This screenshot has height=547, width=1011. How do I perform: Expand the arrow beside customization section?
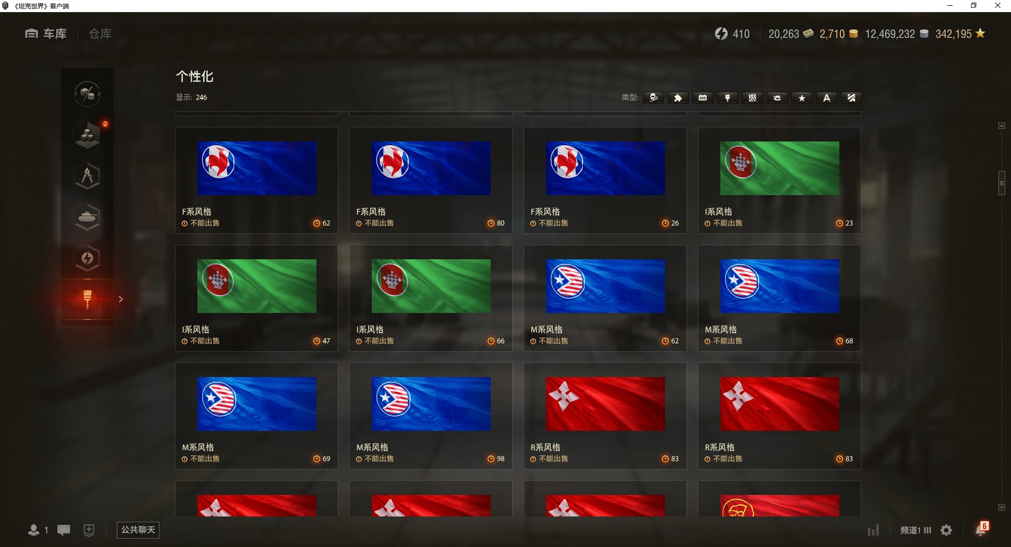[x=121, y=299]
